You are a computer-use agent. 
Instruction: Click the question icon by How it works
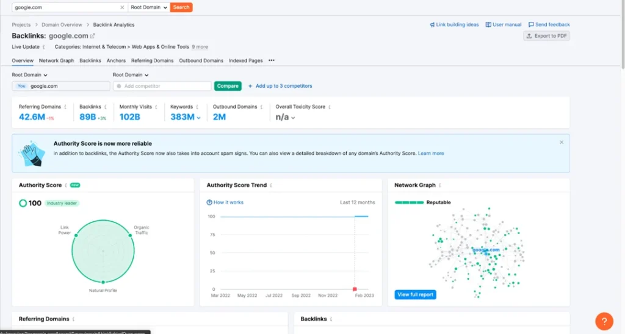(x=209, y=202)
